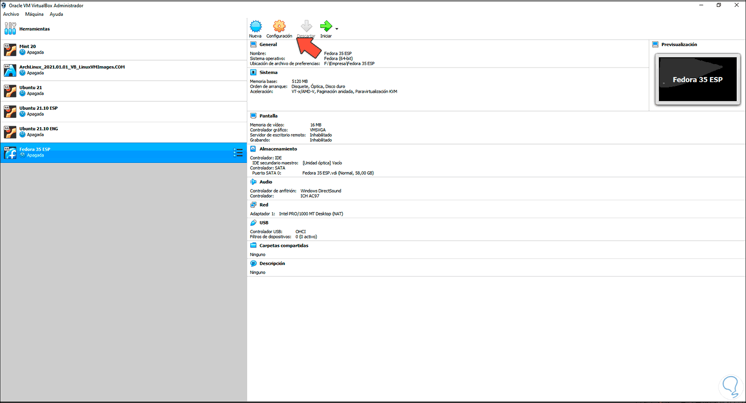Open the Carpetas compartidas section header
This screenshot has width=746, height=403.
[x=284, y=245]
